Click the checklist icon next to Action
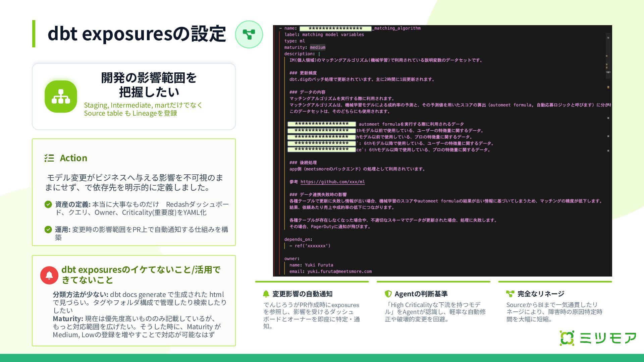The height and width of the screenshot is (362, 644). (x=49, y=158)
